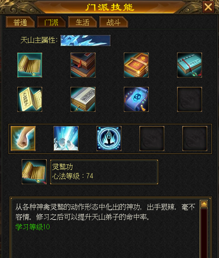
Task: Select the blue skull scroll icon
Action: (x=136, y=99)
